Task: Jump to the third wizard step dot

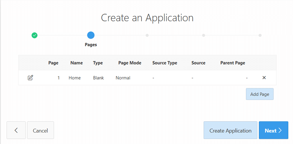Action: coord(147,35)
